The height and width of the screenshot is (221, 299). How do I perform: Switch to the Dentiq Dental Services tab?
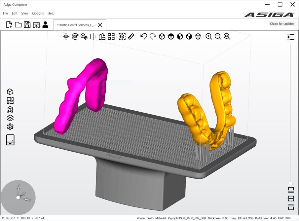point(76,25)
